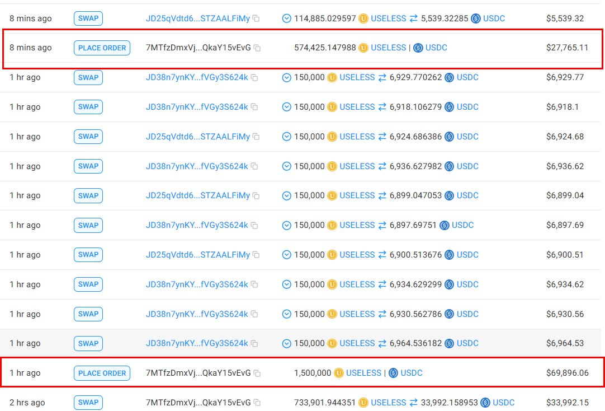Viewport: 605px width, 411px height.
Task: Expand details of the 6,936.627982 USDC swap
Action: [x=286, y=166]
